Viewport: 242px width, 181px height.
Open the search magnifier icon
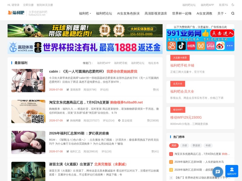pyautogui.click(x=233, y=13)
